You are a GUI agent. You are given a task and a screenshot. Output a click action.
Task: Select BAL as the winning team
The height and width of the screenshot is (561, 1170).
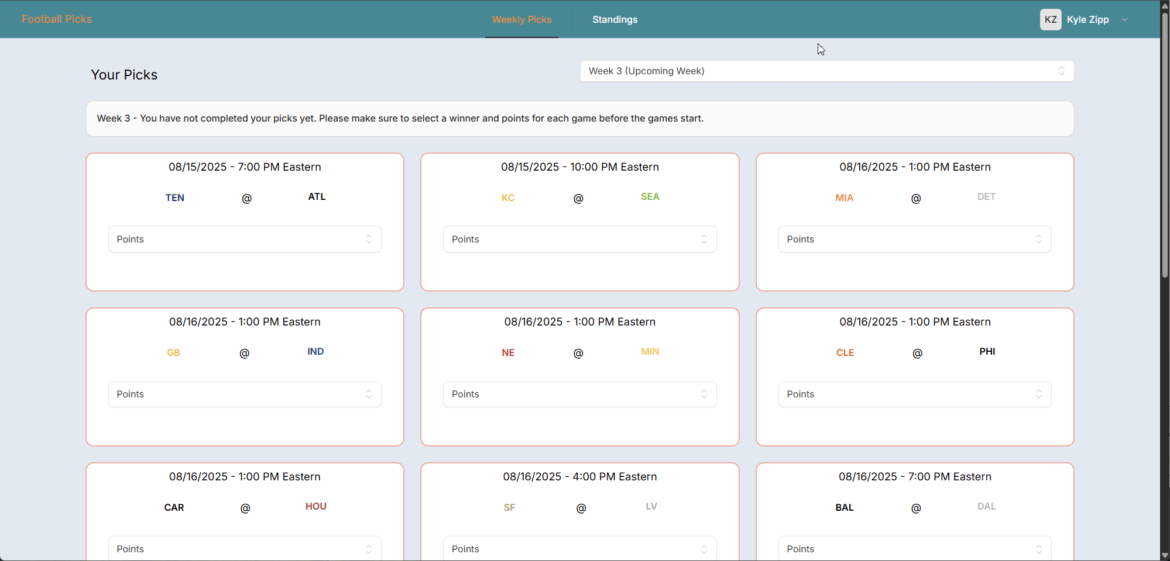[845, 507]
